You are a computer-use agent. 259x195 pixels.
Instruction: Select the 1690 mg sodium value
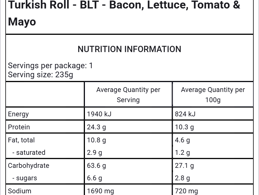click(100, 191)
